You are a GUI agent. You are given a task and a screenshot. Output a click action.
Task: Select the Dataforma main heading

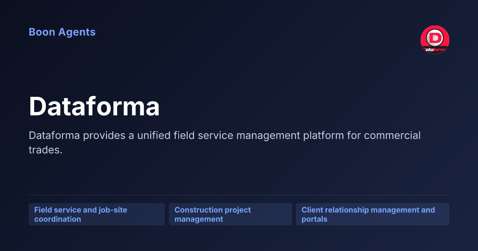tap(94, 106)
